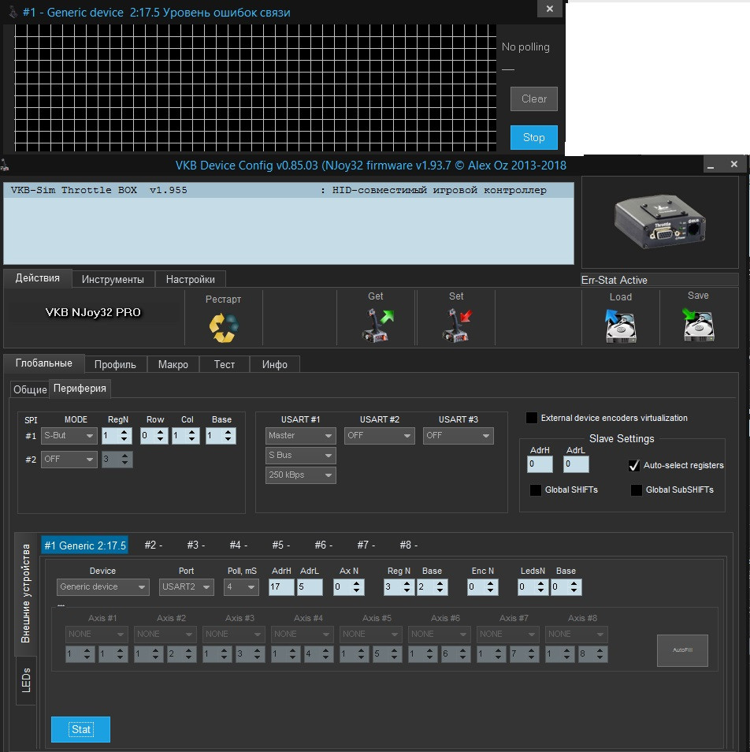This screenshot has width=750, height=752.
Task: Click the AdrH field containing 17
Action: click(281, 587)
